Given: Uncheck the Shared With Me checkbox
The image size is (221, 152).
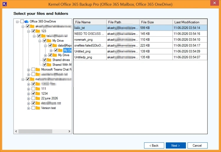Looking at the screenshot, I should pos(44,65).
